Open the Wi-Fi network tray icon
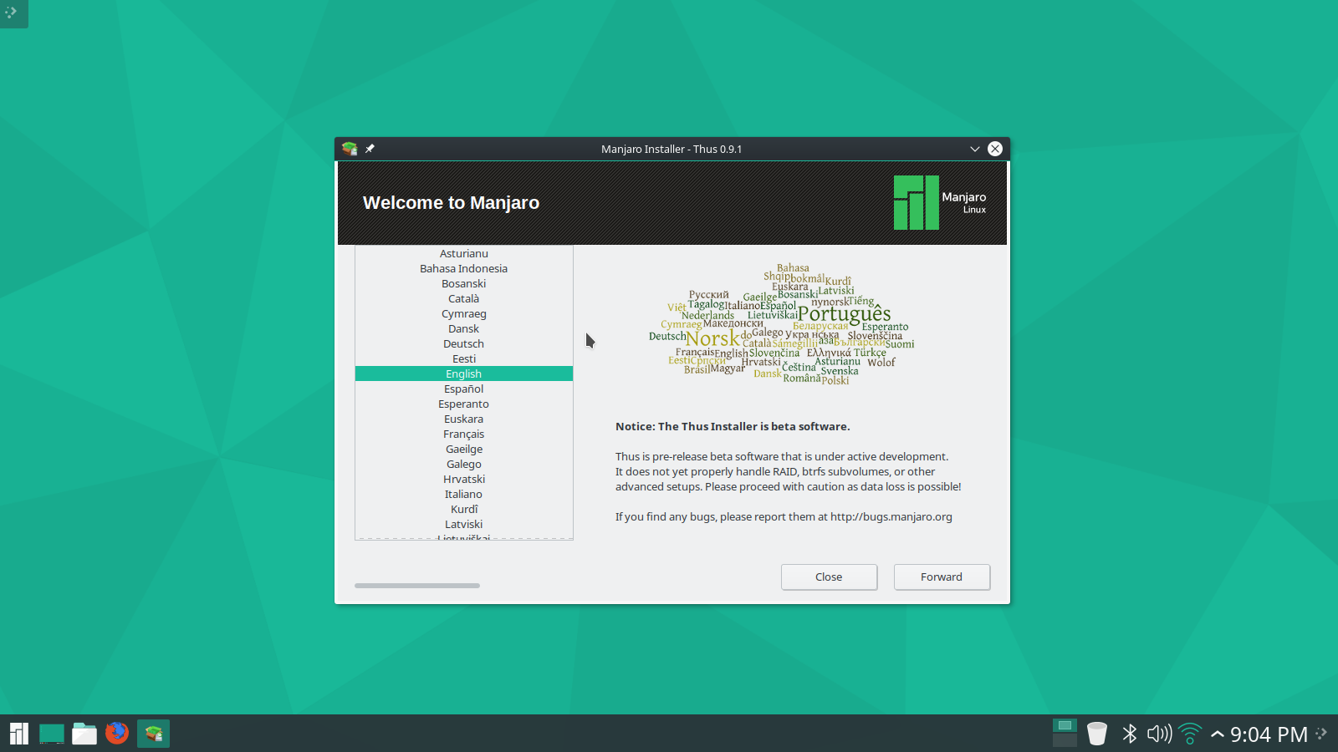Image resolution: width=1338 pixels, height=752 pixels. coord(1190,734)
